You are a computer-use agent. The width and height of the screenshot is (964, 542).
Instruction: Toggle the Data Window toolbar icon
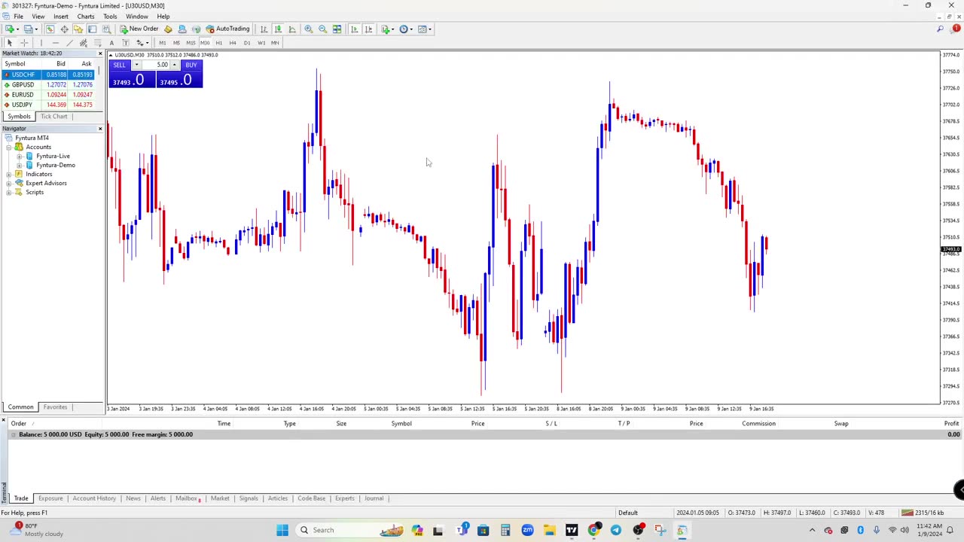pos(64,29)
